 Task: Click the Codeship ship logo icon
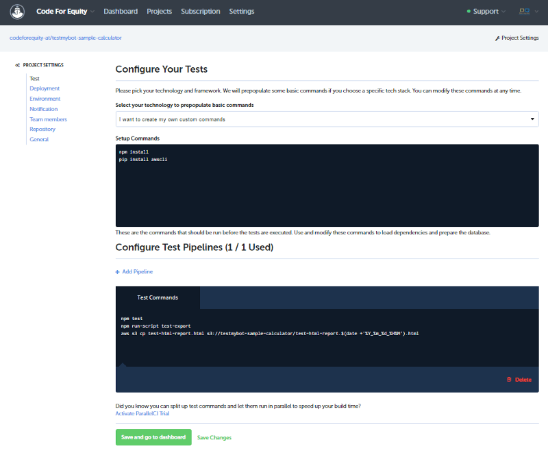click(x=17, y=12)
